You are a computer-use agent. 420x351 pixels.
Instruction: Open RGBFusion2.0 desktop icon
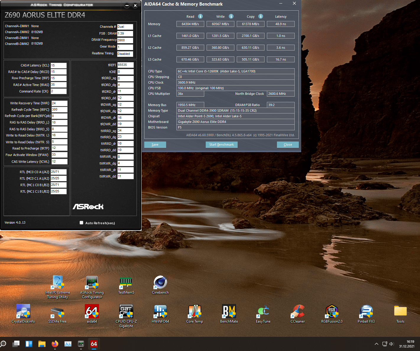click(332, 314)
